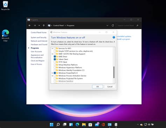Screen dimensions: 166x128
Task: Open User Accounts category
Action: [x=36, y=52]
